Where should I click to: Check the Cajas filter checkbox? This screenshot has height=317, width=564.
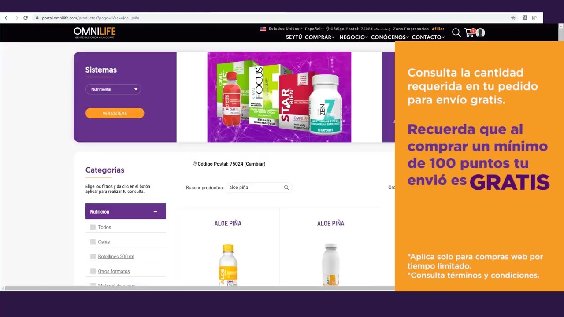click(x=93, y=242)
